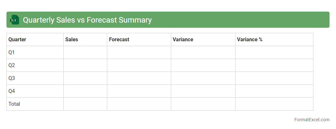Screen dimensions: 336x129
Task: Click the green XLS file icon
Action: coord(15,20)
